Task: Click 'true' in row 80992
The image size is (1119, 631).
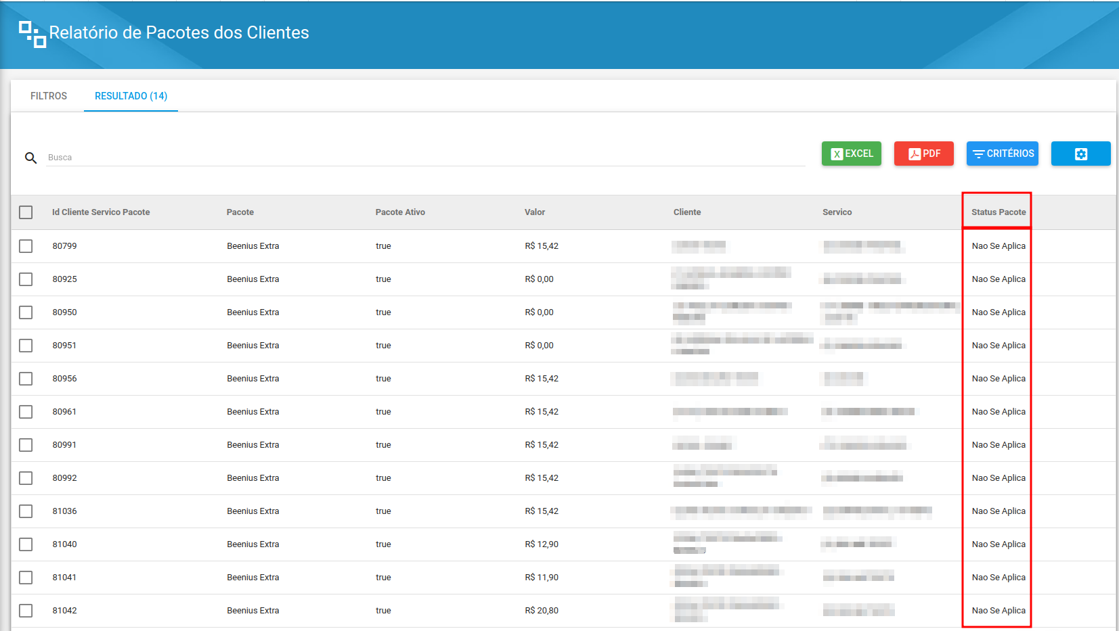Action: tap(383, 478)
